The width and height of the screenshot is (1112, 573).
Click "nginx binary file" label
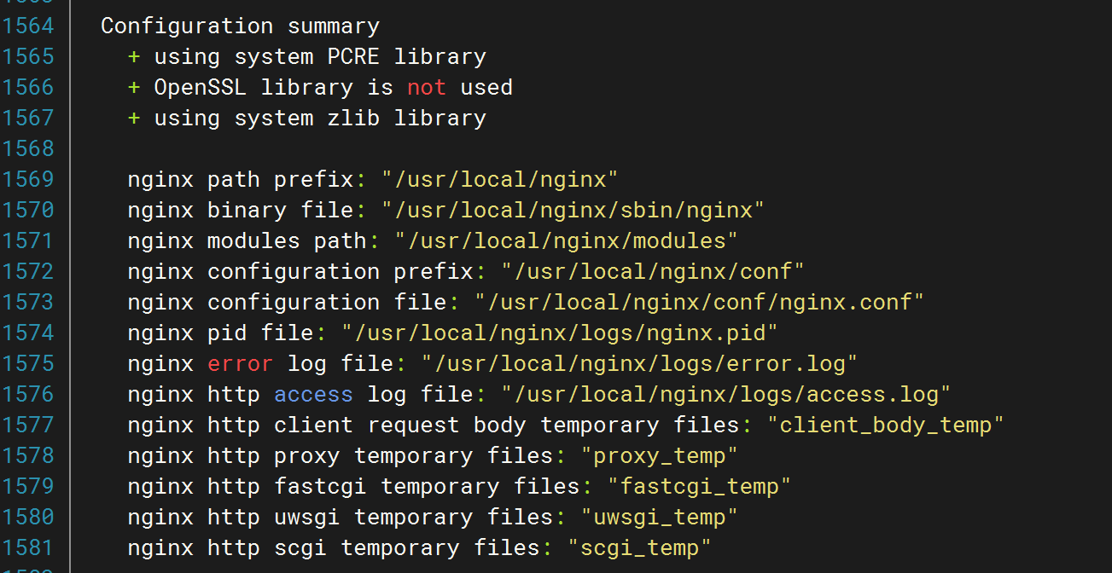pyautogui.click(x=241, y=211)
